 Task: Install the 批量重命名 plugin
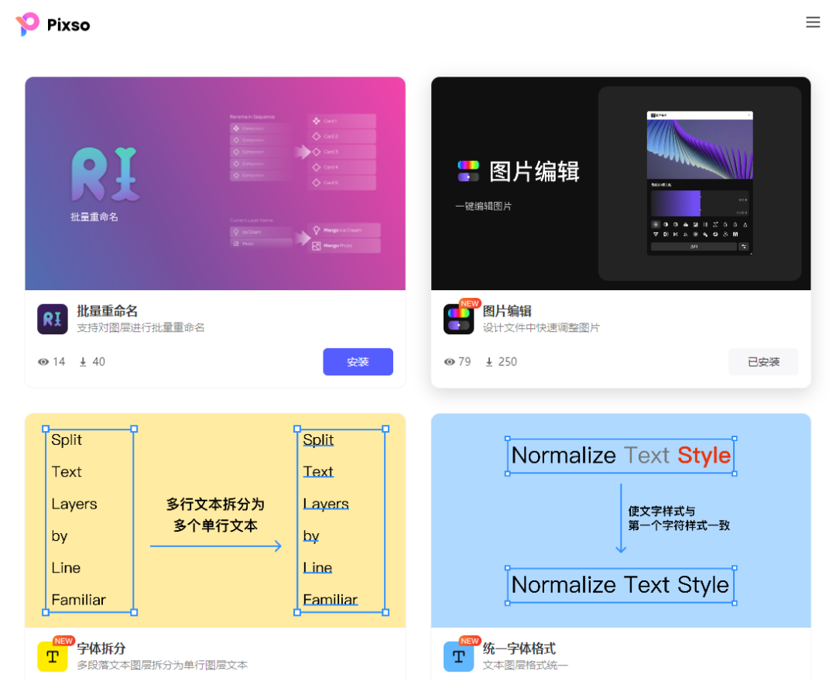coord(358,362)
